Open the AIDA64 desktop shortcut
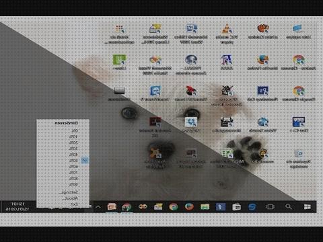Screen dimensions: 323x242 [x=226, y=63]
